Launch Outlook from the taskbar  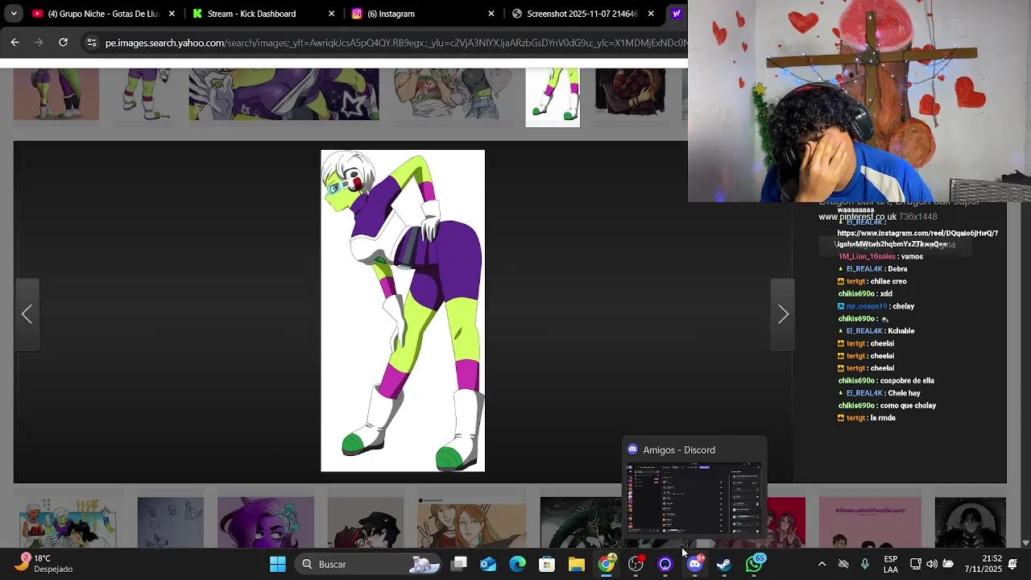(488, 564)
